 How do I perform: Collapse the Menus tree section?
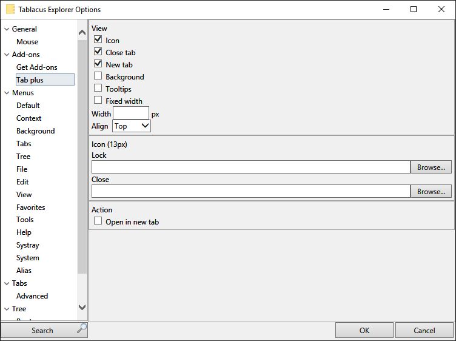7,93
